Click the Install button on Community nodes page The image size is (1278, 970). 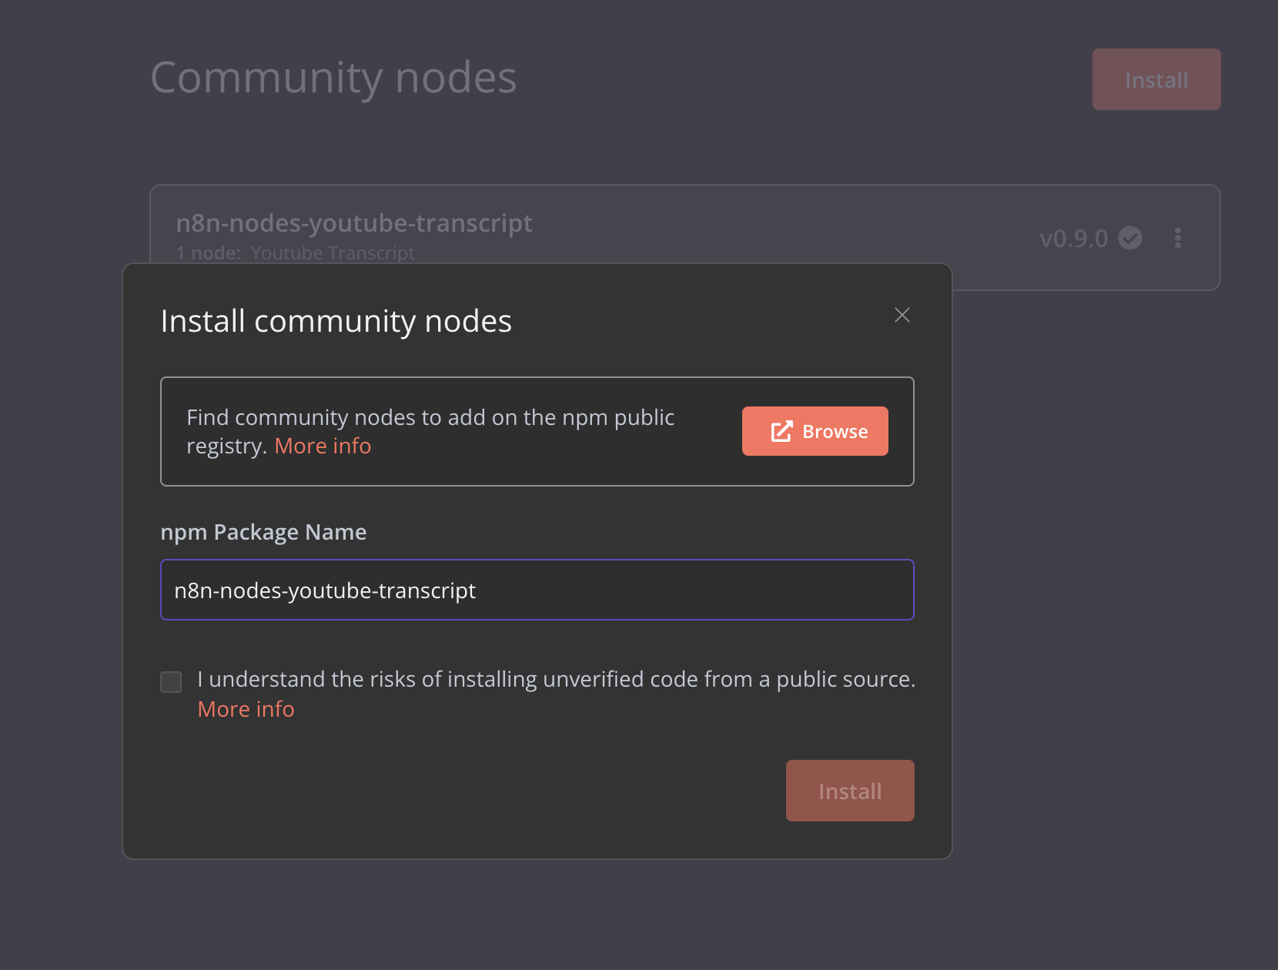[1156, 79]
